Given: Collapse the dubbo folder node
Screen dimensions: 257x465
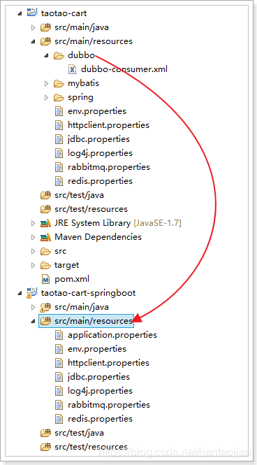Looking at the screenshot, I should 47,56.
